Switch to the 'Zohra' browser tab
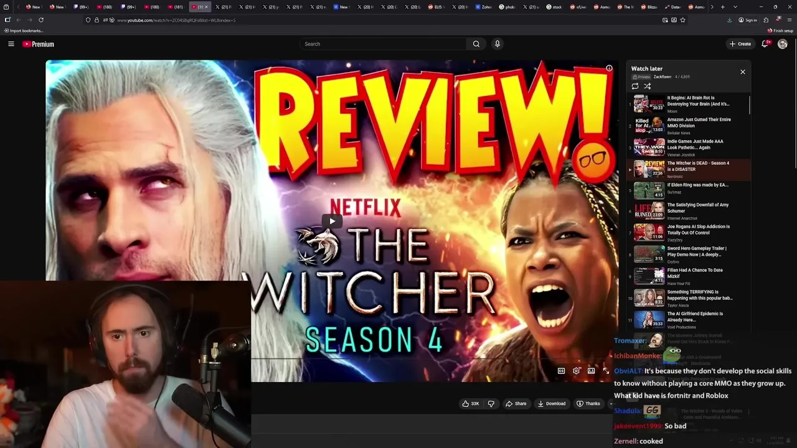The height and width of the screenshot is (448, 797). point(485,7)
